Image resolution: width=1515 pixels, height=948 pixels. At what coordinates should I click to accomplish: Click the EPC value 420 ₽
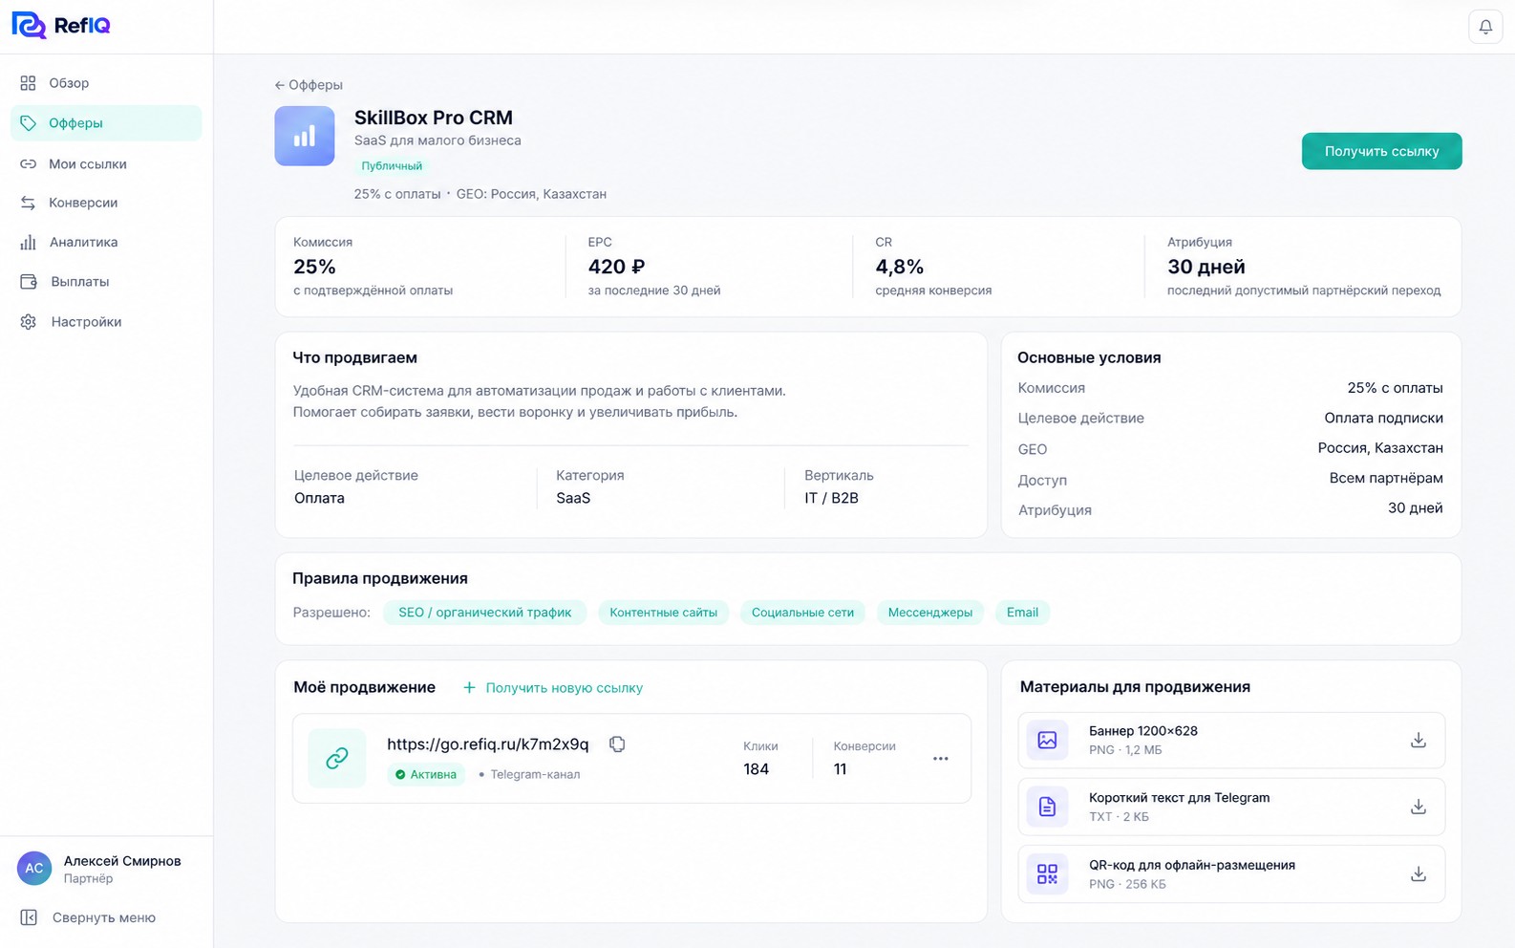(616, 267)
